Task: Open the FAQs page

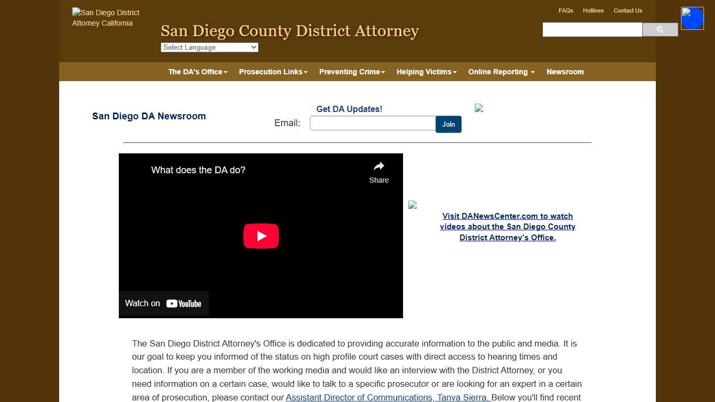Action: pyautogui.click(x=566, y=10)
